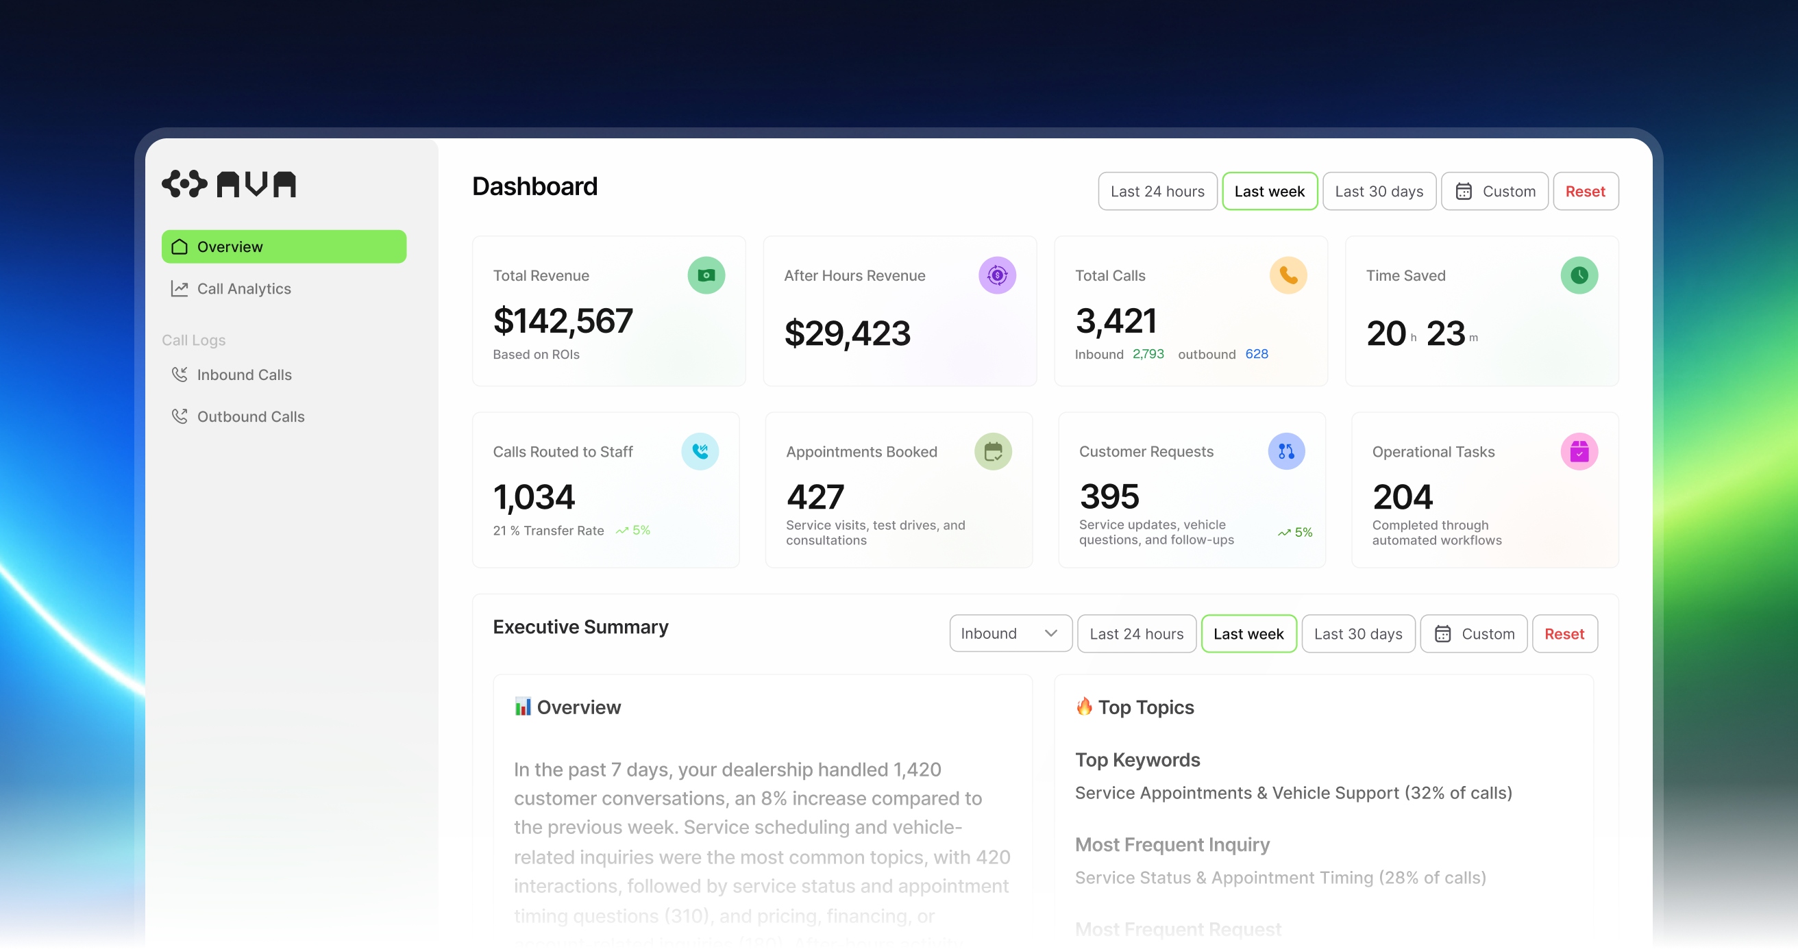Open the Outbound Calls log
The width and height of the screenshot is (1798, 949).
coord(250,416)
